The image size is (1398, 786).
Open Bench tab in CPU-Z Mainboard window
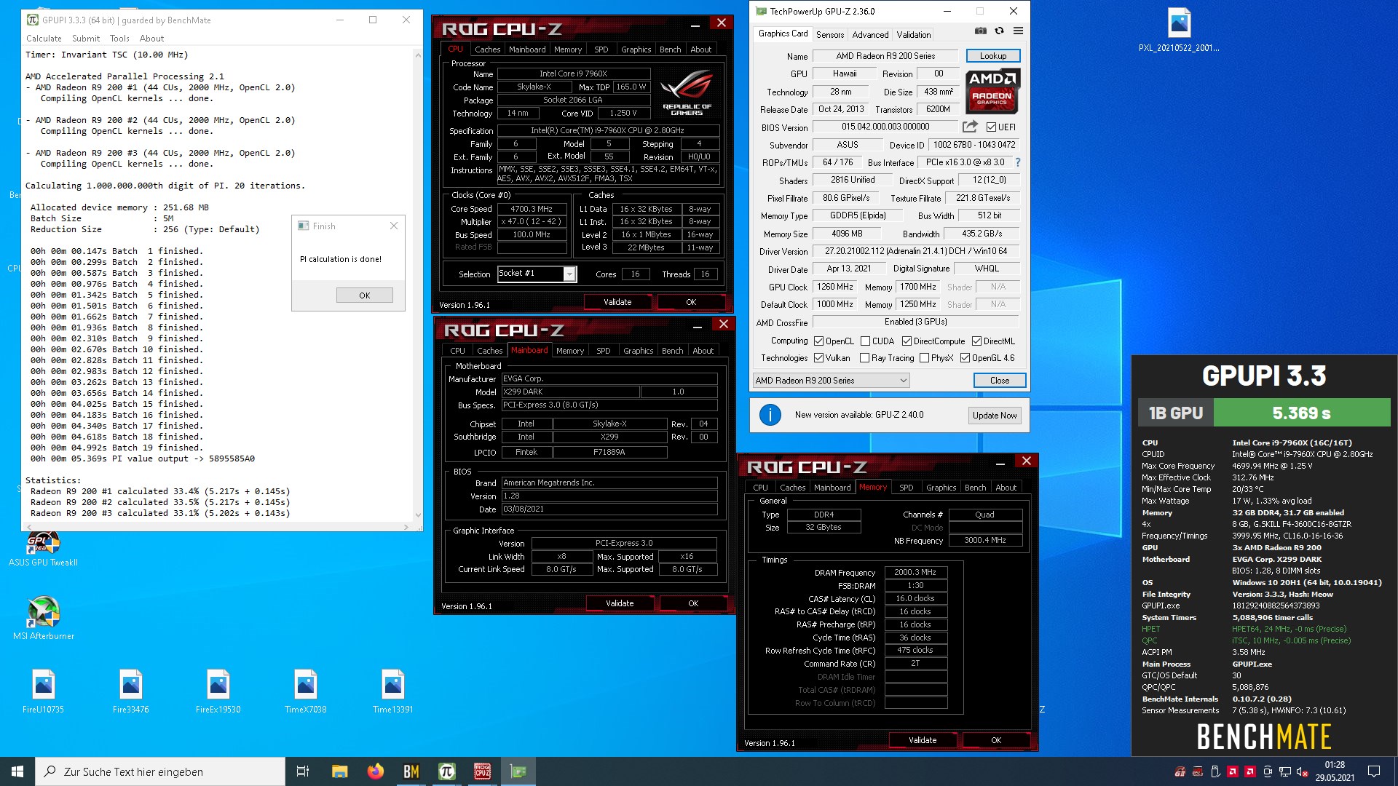tap(672, 351)
